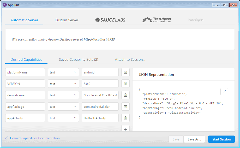Switch to Custom Server tab
Viewport: 240px width, 148px height.
click(67, 20)
